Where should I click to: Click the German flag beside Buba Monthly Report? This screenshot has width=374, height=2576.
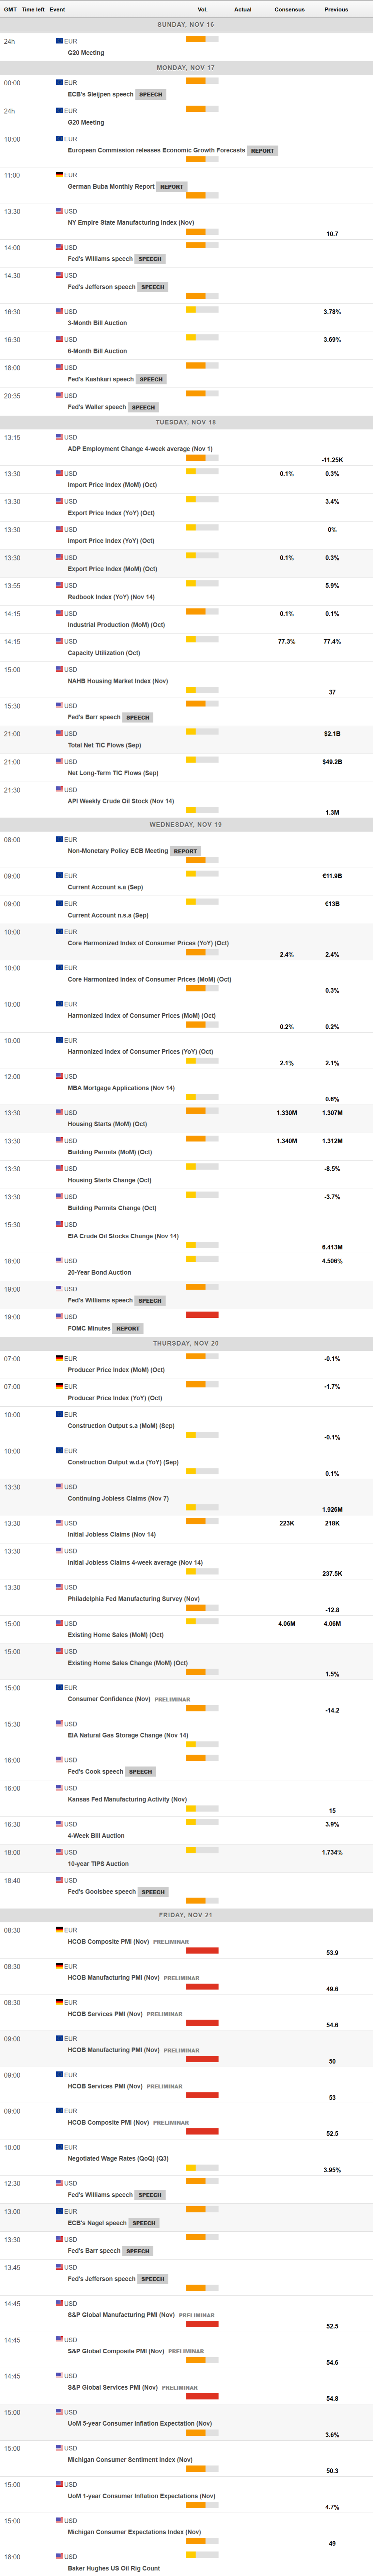coord(60,175)
